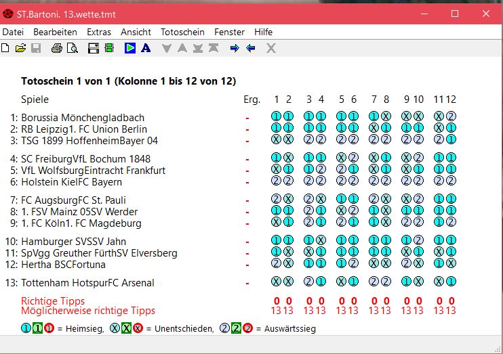Click the red Heimsieg 1 legend icon
503x354 pixels.
pos(49,328)
